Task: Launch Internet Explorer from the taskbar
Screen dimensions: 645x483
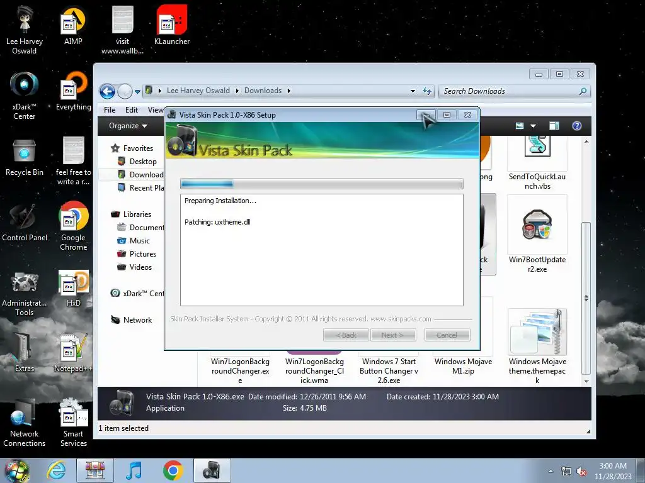Action: pyautogui.click(x=56, y=470)
